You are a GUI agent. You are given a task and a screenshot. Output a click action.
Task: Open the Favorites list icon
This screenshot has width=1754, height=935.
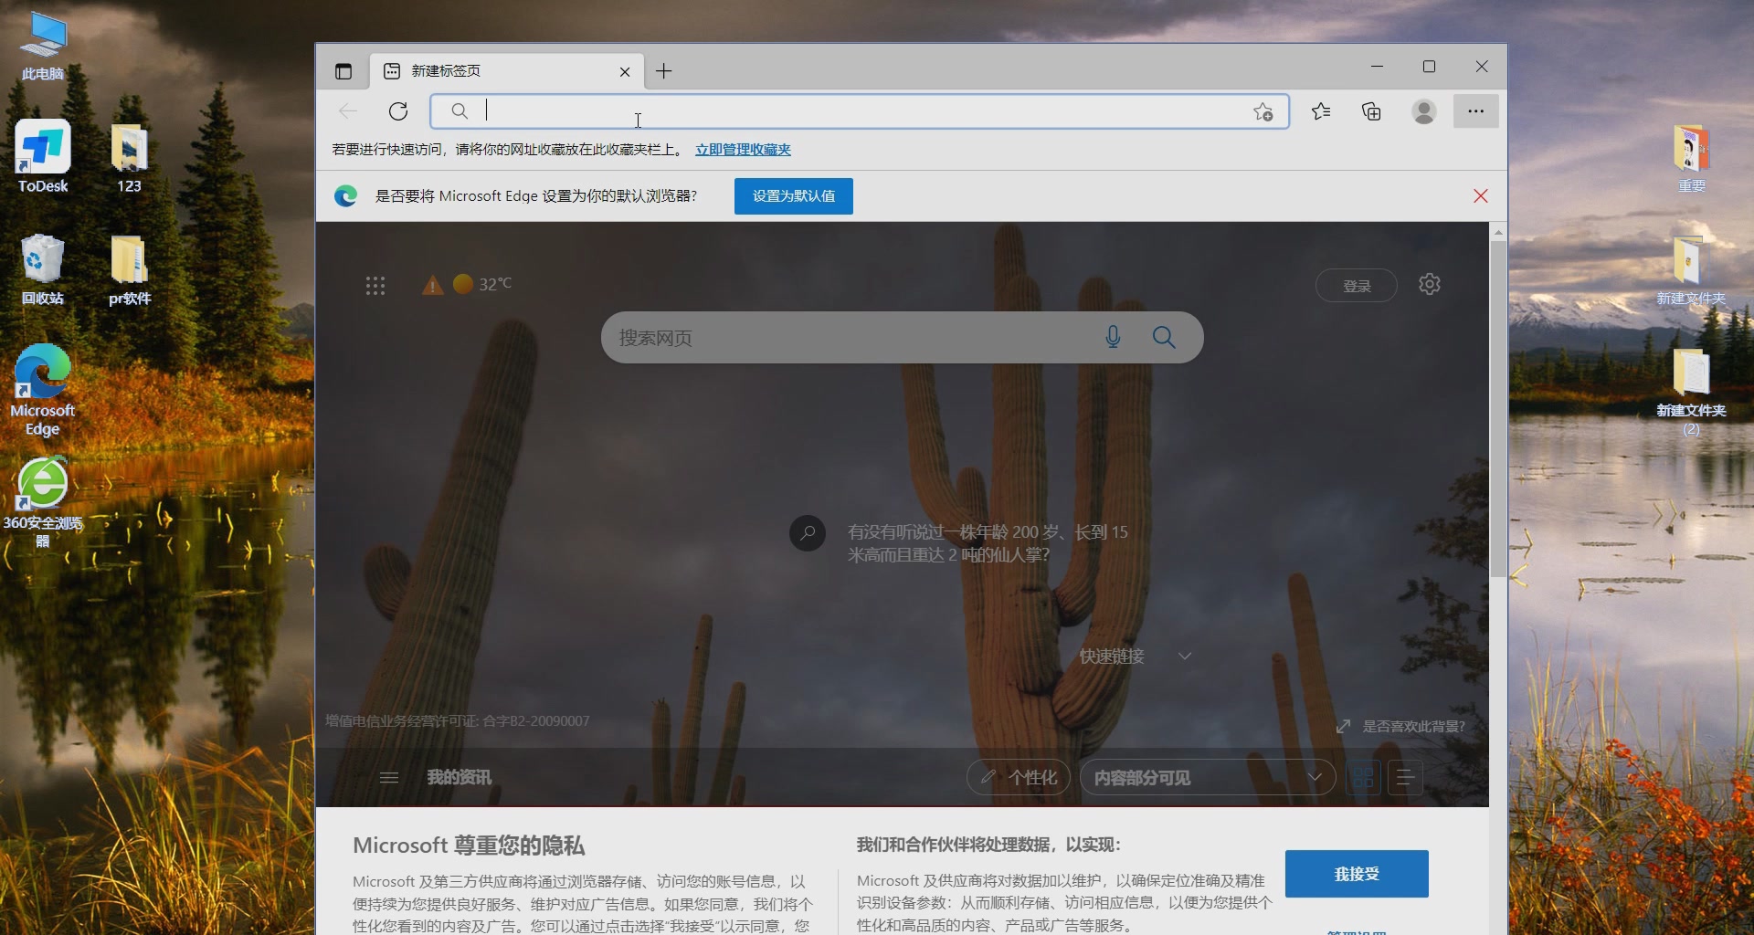point(1321,111)
